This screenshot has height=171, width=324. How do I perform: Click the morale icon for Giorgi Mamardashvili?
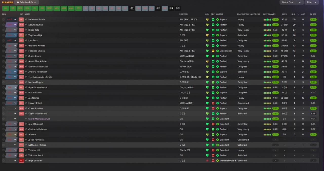(217, 119)
